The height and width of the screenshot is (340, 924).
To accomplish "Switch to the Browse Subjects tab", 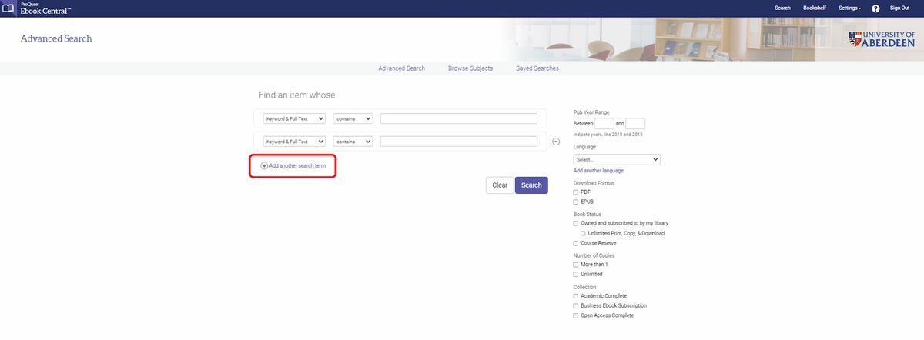I will (x=470, y=68).
